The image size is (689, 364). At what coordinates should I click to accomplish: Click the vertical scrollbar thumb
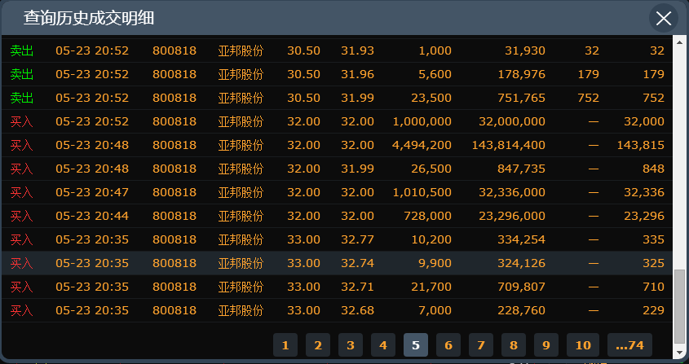[x=679, y=306]
